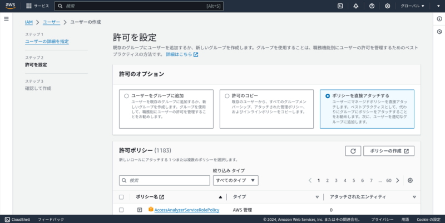Click the サービス label in top bar
The height and width of the screenshot is (223, 445).
tap(41, 6)
